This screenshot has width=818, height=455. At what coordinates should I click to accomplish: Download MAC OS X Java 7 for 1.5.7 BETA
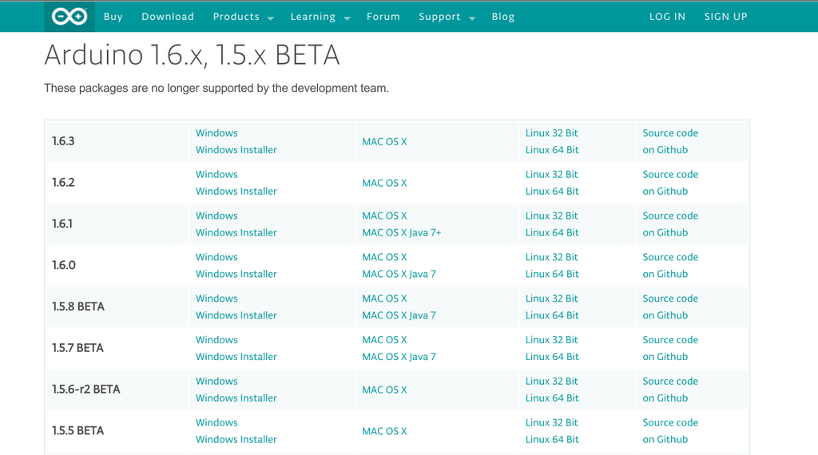(399, 357)
